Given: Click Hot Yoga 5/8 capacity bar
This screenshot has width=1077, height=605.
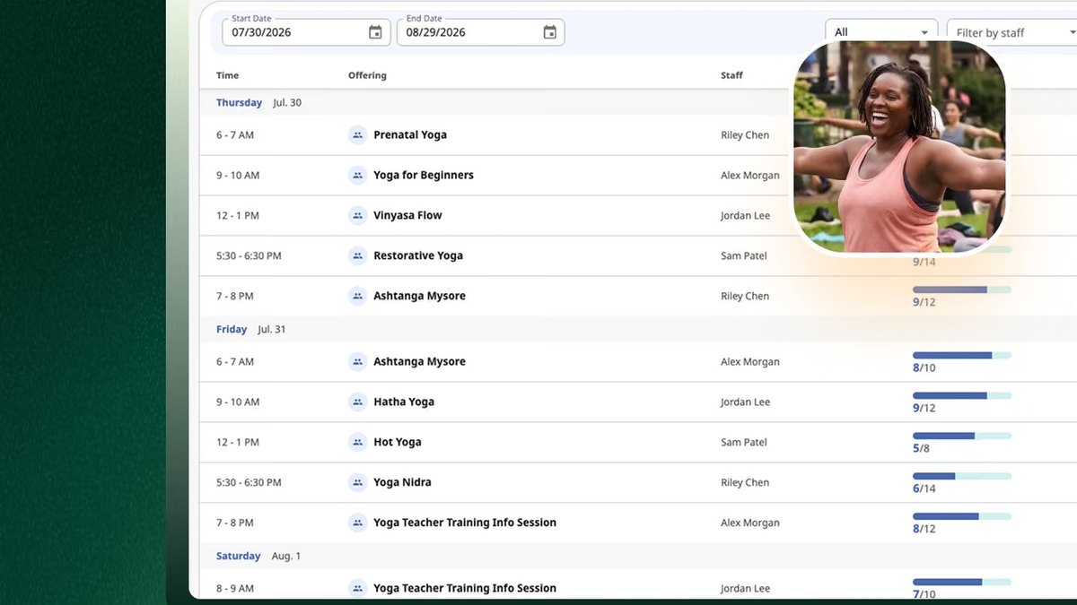Looking at the screenshot, I should 962,436.
